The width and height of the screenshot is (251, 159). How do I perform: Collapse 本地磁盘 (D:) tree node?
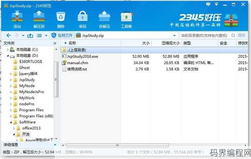coord(8,56)
